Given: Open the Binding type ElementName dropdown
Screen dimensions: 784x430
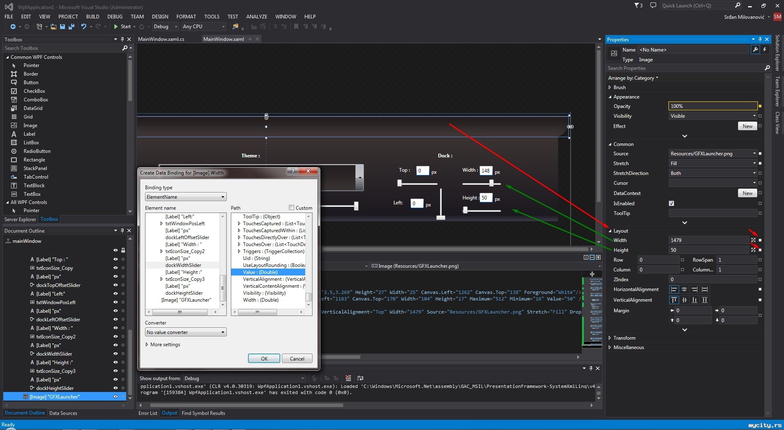Looking at the screenshot, I should [x=185, y=197].
